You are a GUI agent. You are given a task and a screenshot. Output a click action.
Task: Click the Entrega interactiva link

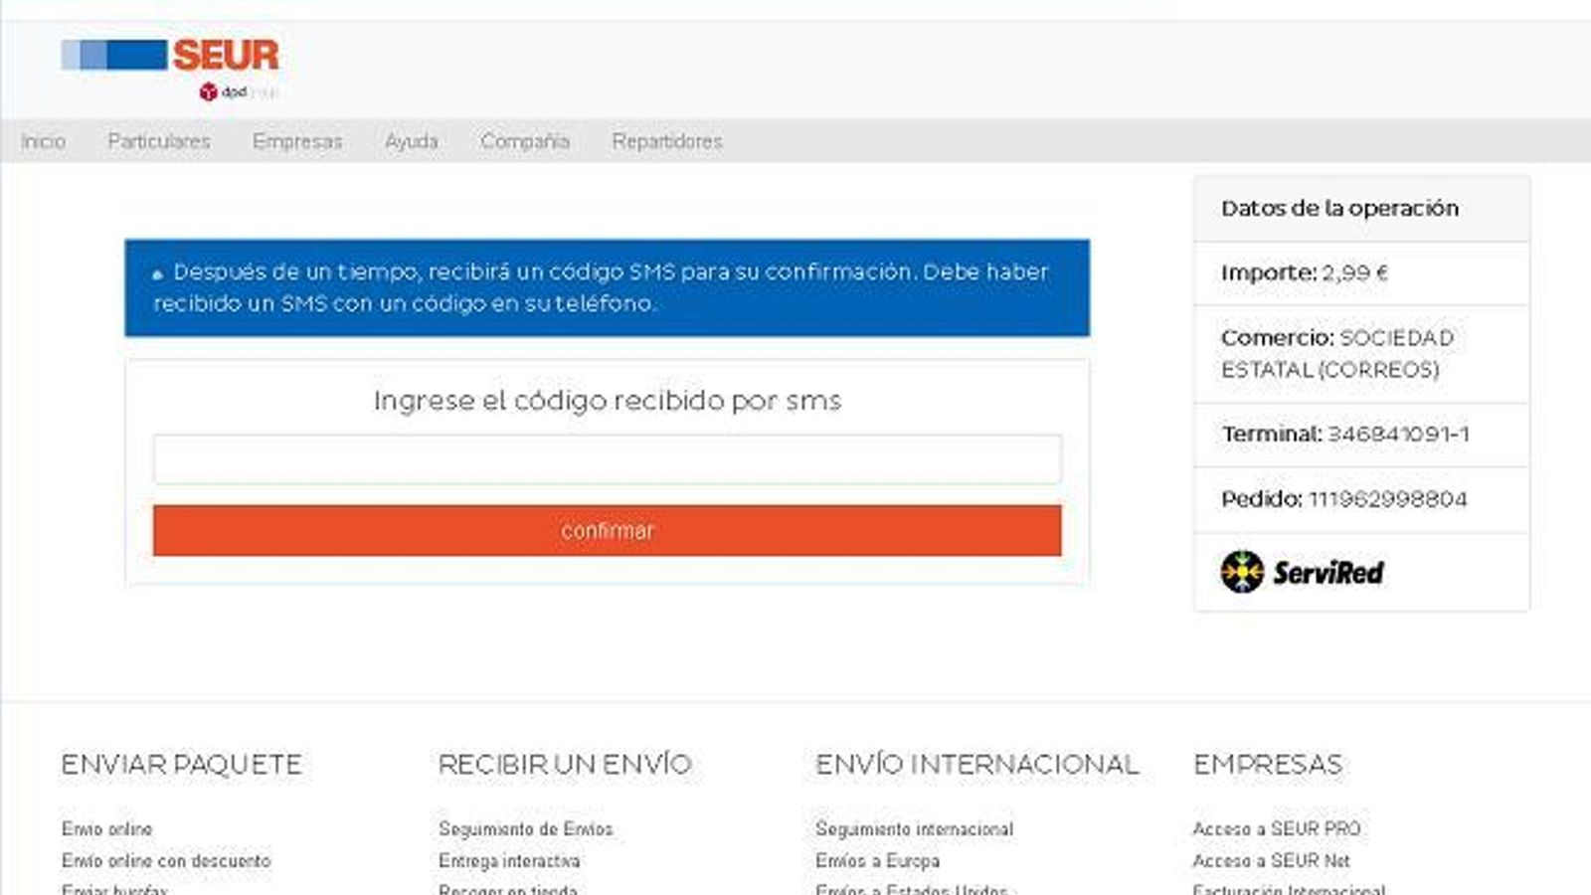510,861
